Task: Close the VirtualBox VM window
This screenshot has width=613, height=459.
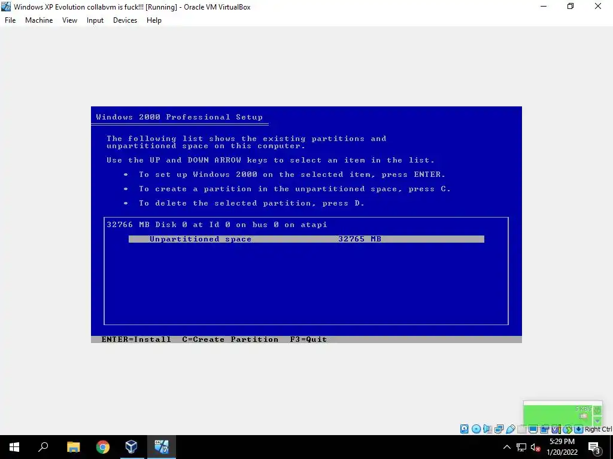Action: point(598,6)
